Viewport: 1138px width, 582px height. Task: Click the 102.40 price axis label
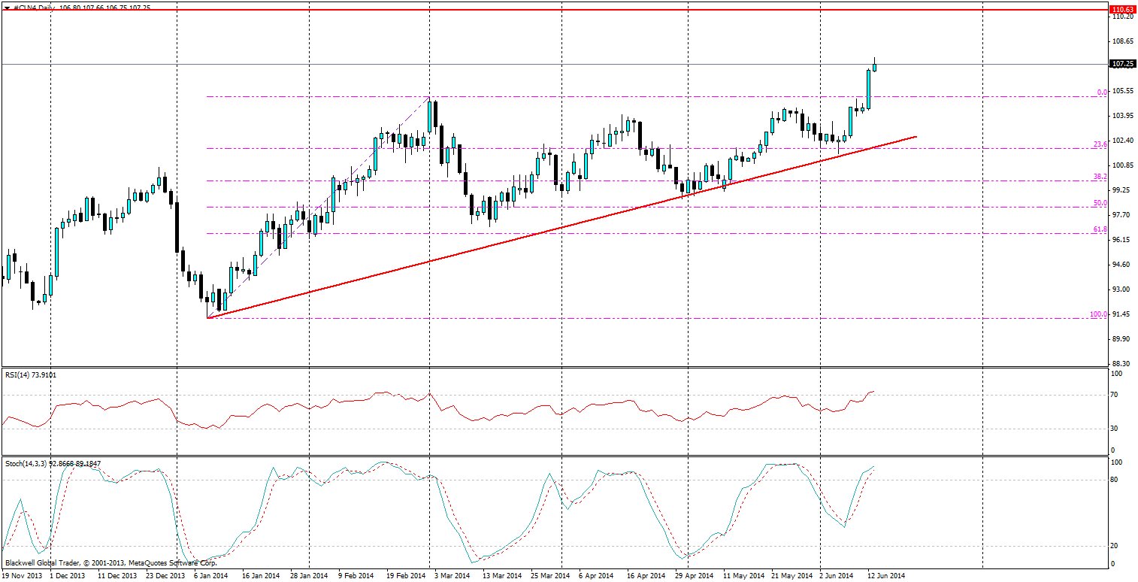click(1122, 141)
